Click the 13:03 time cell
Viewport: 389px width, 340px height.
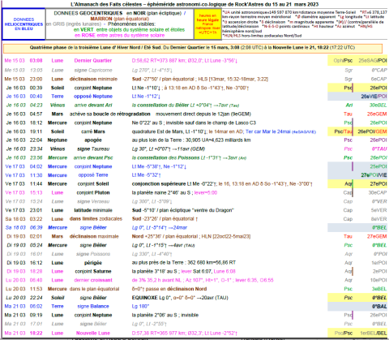click(36, 71)
